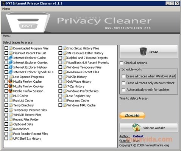This screenshot has width=181, height=151.
Task: Check the Temporary Internet Files box
Action: pyautogui.click(x=6, y=110)
